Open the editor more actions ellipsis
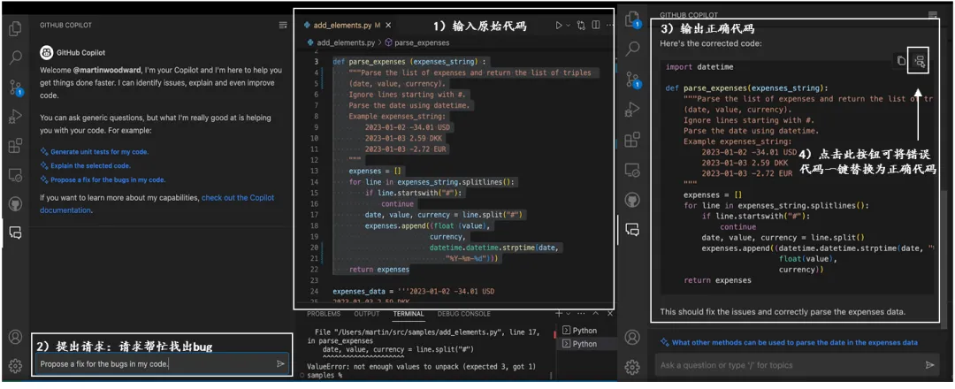 coord(609,26)
